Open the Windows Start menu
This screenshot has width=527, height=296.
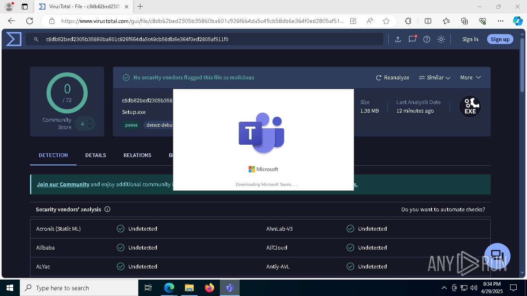tap(10, 288)
